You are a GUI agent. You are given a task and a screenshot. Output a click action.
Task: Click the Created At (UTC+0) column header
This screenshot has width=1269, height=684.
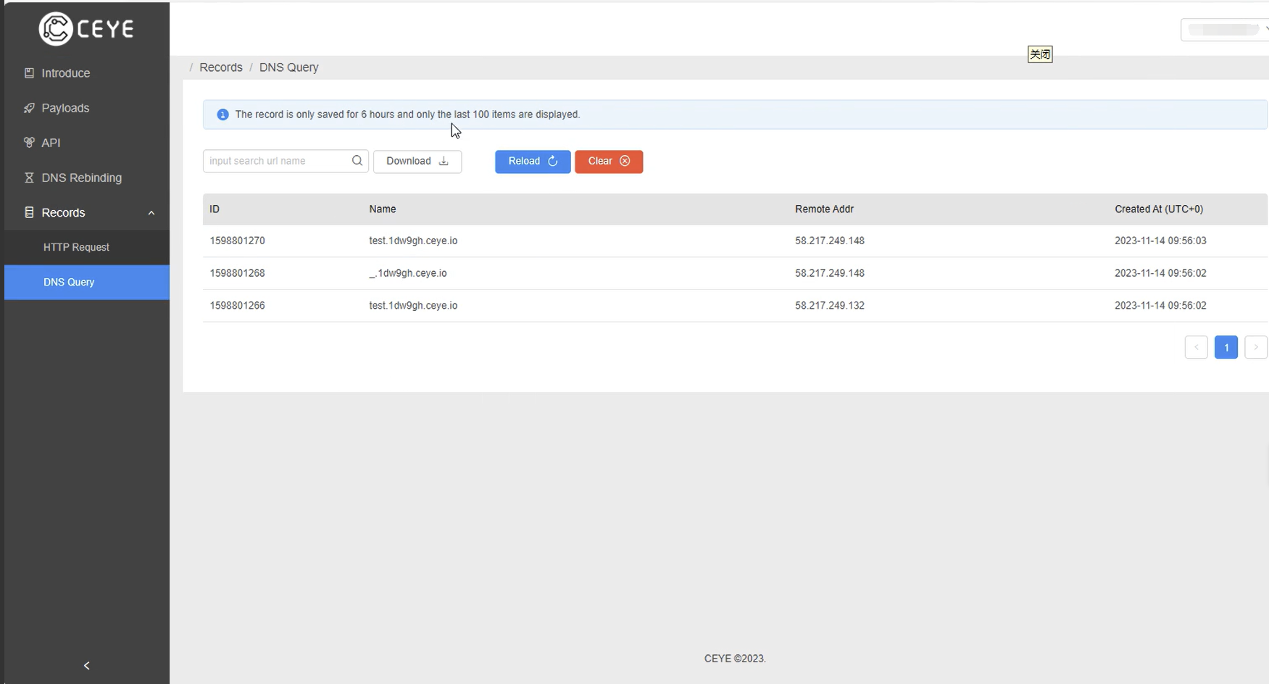pos(1159,209)
